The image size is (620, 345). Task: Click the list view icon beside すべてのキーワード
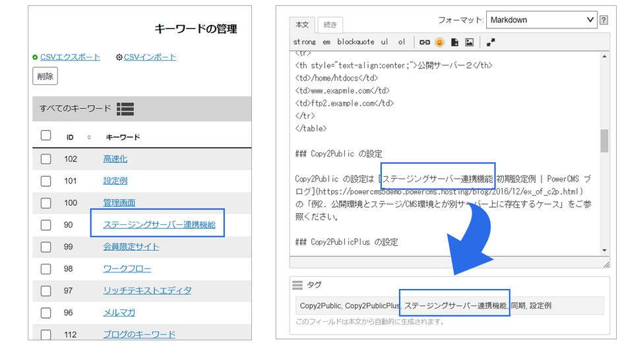click(x=125, y=109)
